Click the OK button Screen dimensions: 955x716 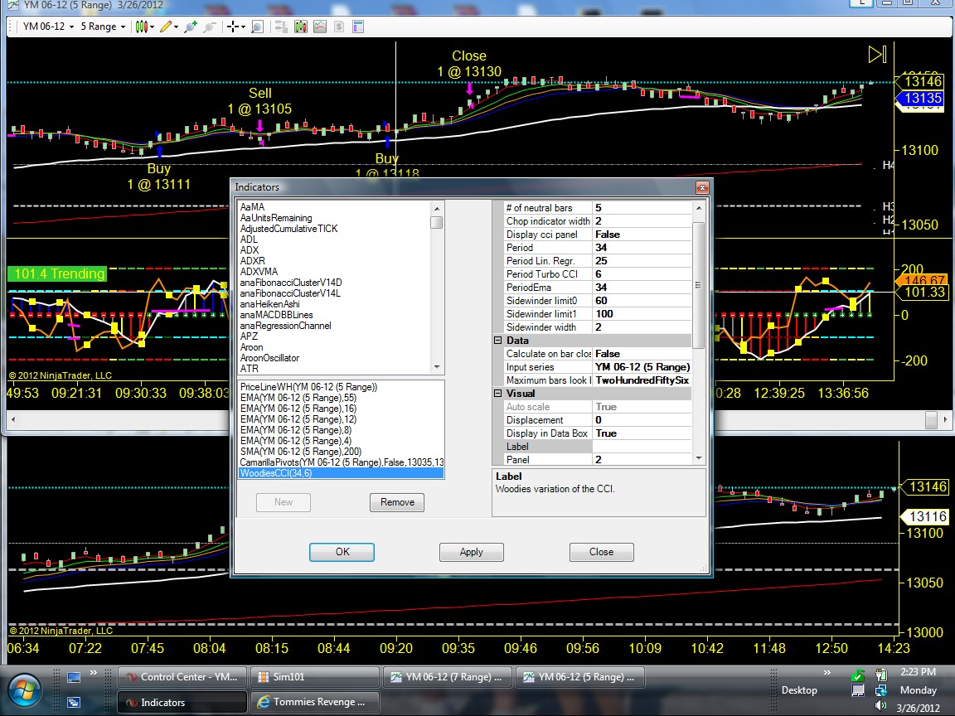tap(342, 552)
